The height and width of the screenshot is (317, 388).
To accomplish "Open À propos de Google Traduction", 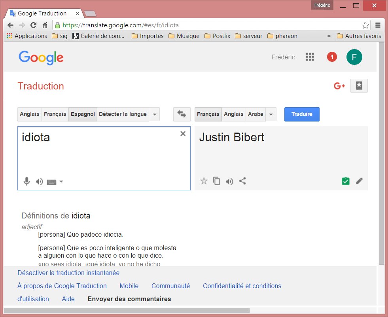I will tap(62, 286).
